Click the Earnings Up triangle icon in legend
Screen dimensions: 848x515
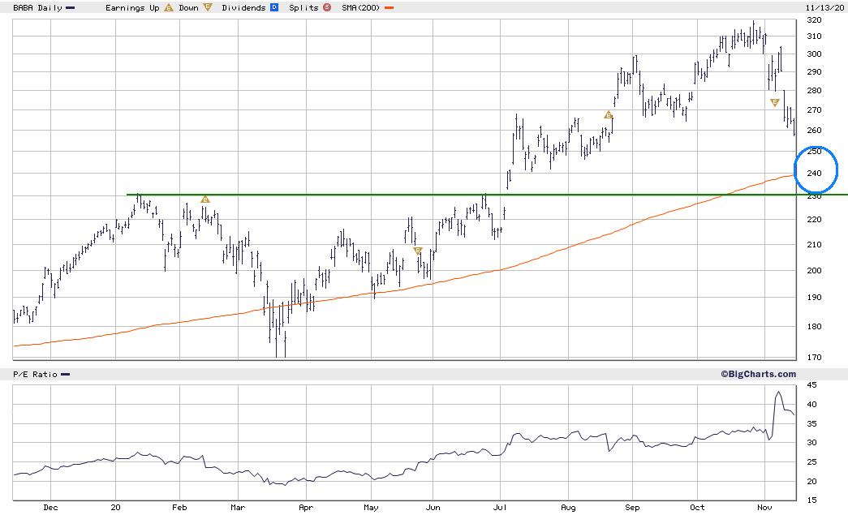point(169,7)
